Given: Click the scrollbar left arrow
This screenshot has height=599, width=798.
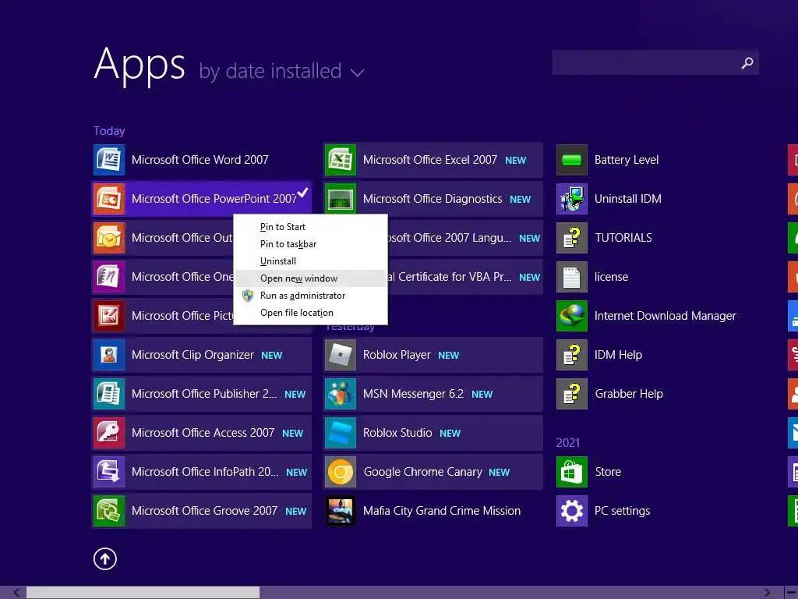Looking at the screenshot, I should [17, 593].
